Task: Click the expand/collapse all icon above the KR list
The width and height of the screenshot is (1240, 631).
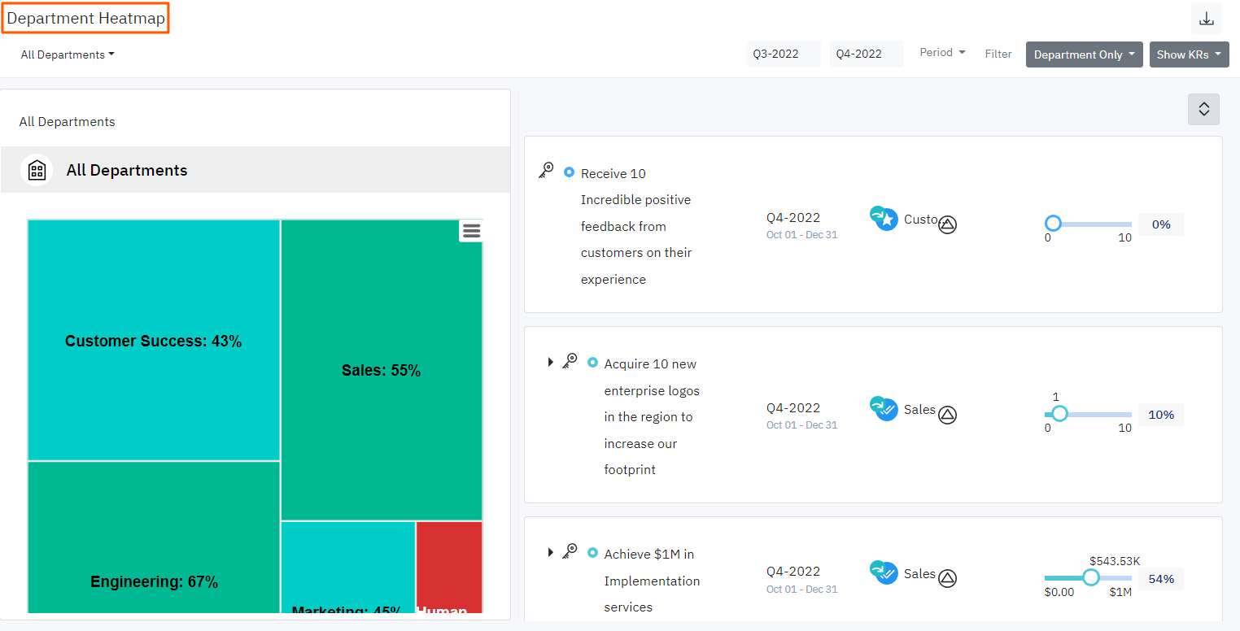Action: 1203,109
